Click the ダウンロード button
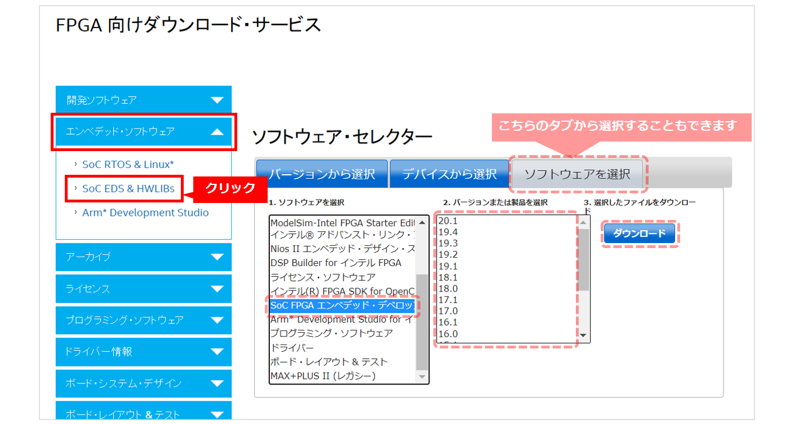Screen dimensions: 799x424 [x=639, y=233]
